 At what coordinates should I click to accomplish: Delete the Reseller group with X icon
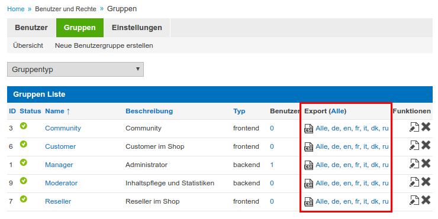pos(426,200)
